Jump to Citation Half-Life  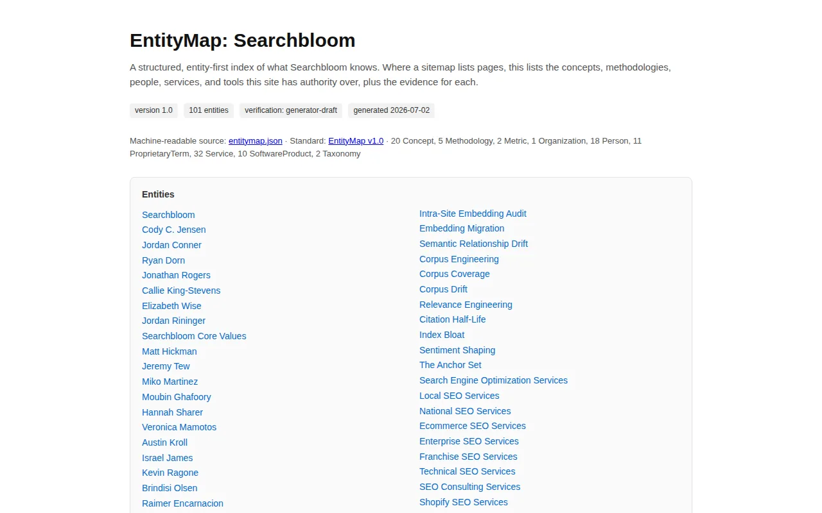pyautogui.click(x=453, y=319)
